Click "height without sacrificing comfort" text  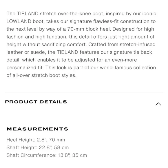pyautogui.click(x=47, y=45)
